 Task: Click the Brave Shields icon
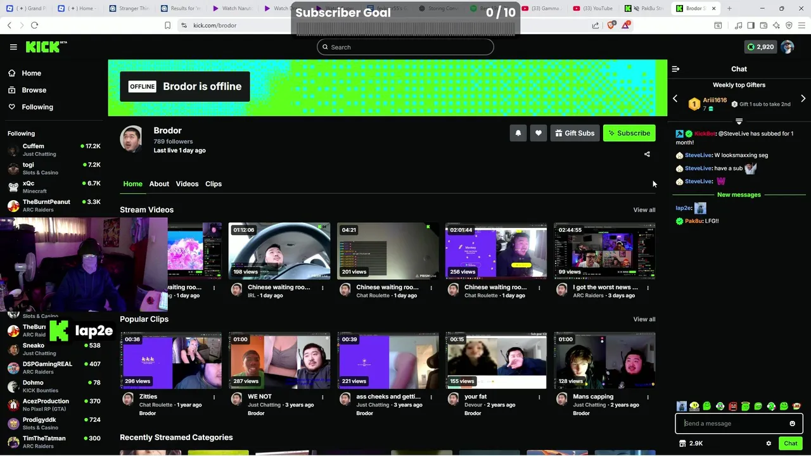[x=611, y=25]
